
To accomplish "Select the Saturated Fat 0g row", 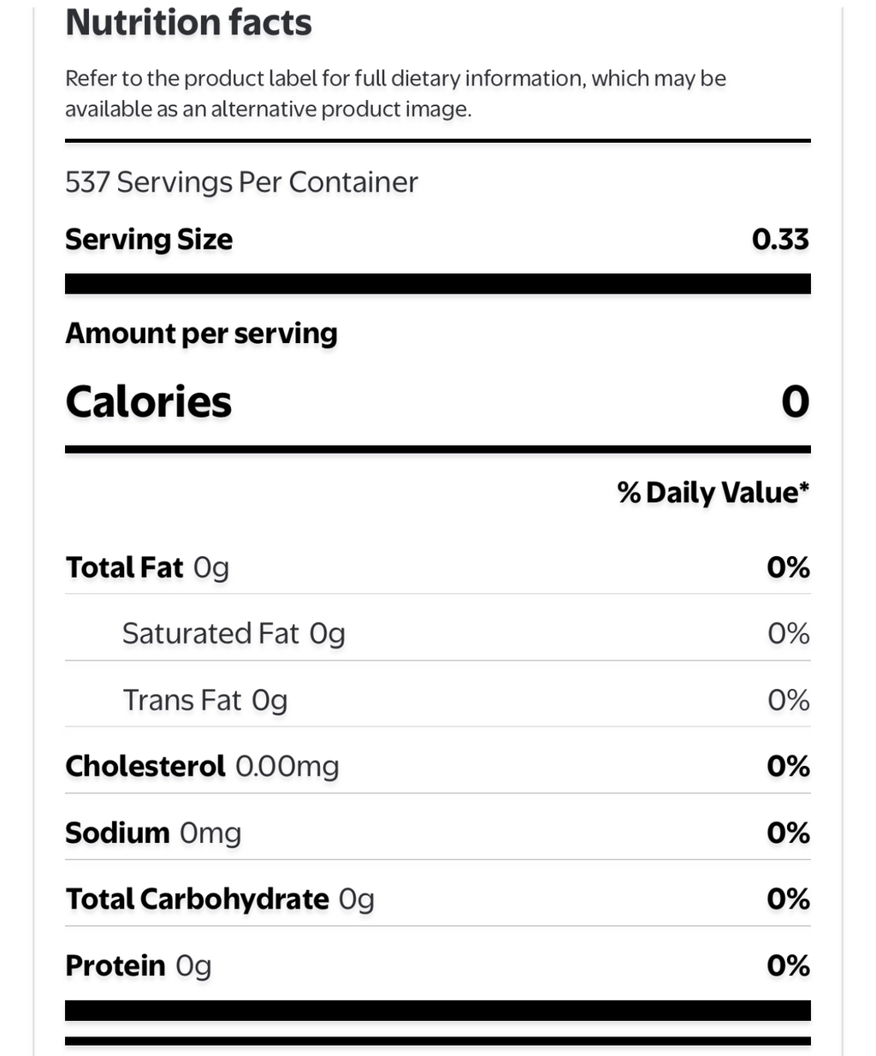I will point(438,634).
